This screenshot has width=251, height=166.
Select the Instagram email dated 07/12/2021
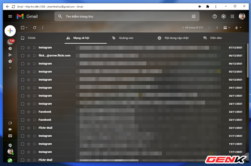pyautogui.click(x=23, y=48)
